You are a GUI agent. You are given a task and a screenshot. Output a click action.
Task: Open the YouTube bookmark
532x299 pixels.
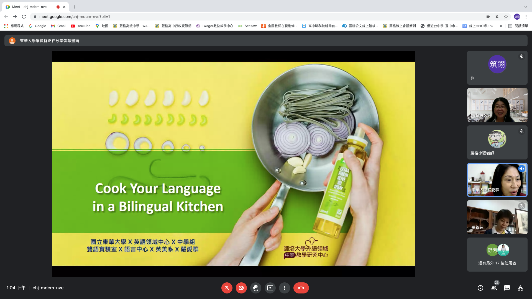point(80,26)
